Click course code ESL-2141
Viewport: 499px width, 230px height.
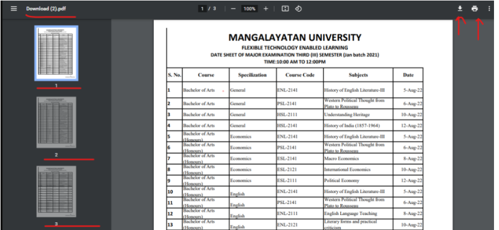(287, 159)
